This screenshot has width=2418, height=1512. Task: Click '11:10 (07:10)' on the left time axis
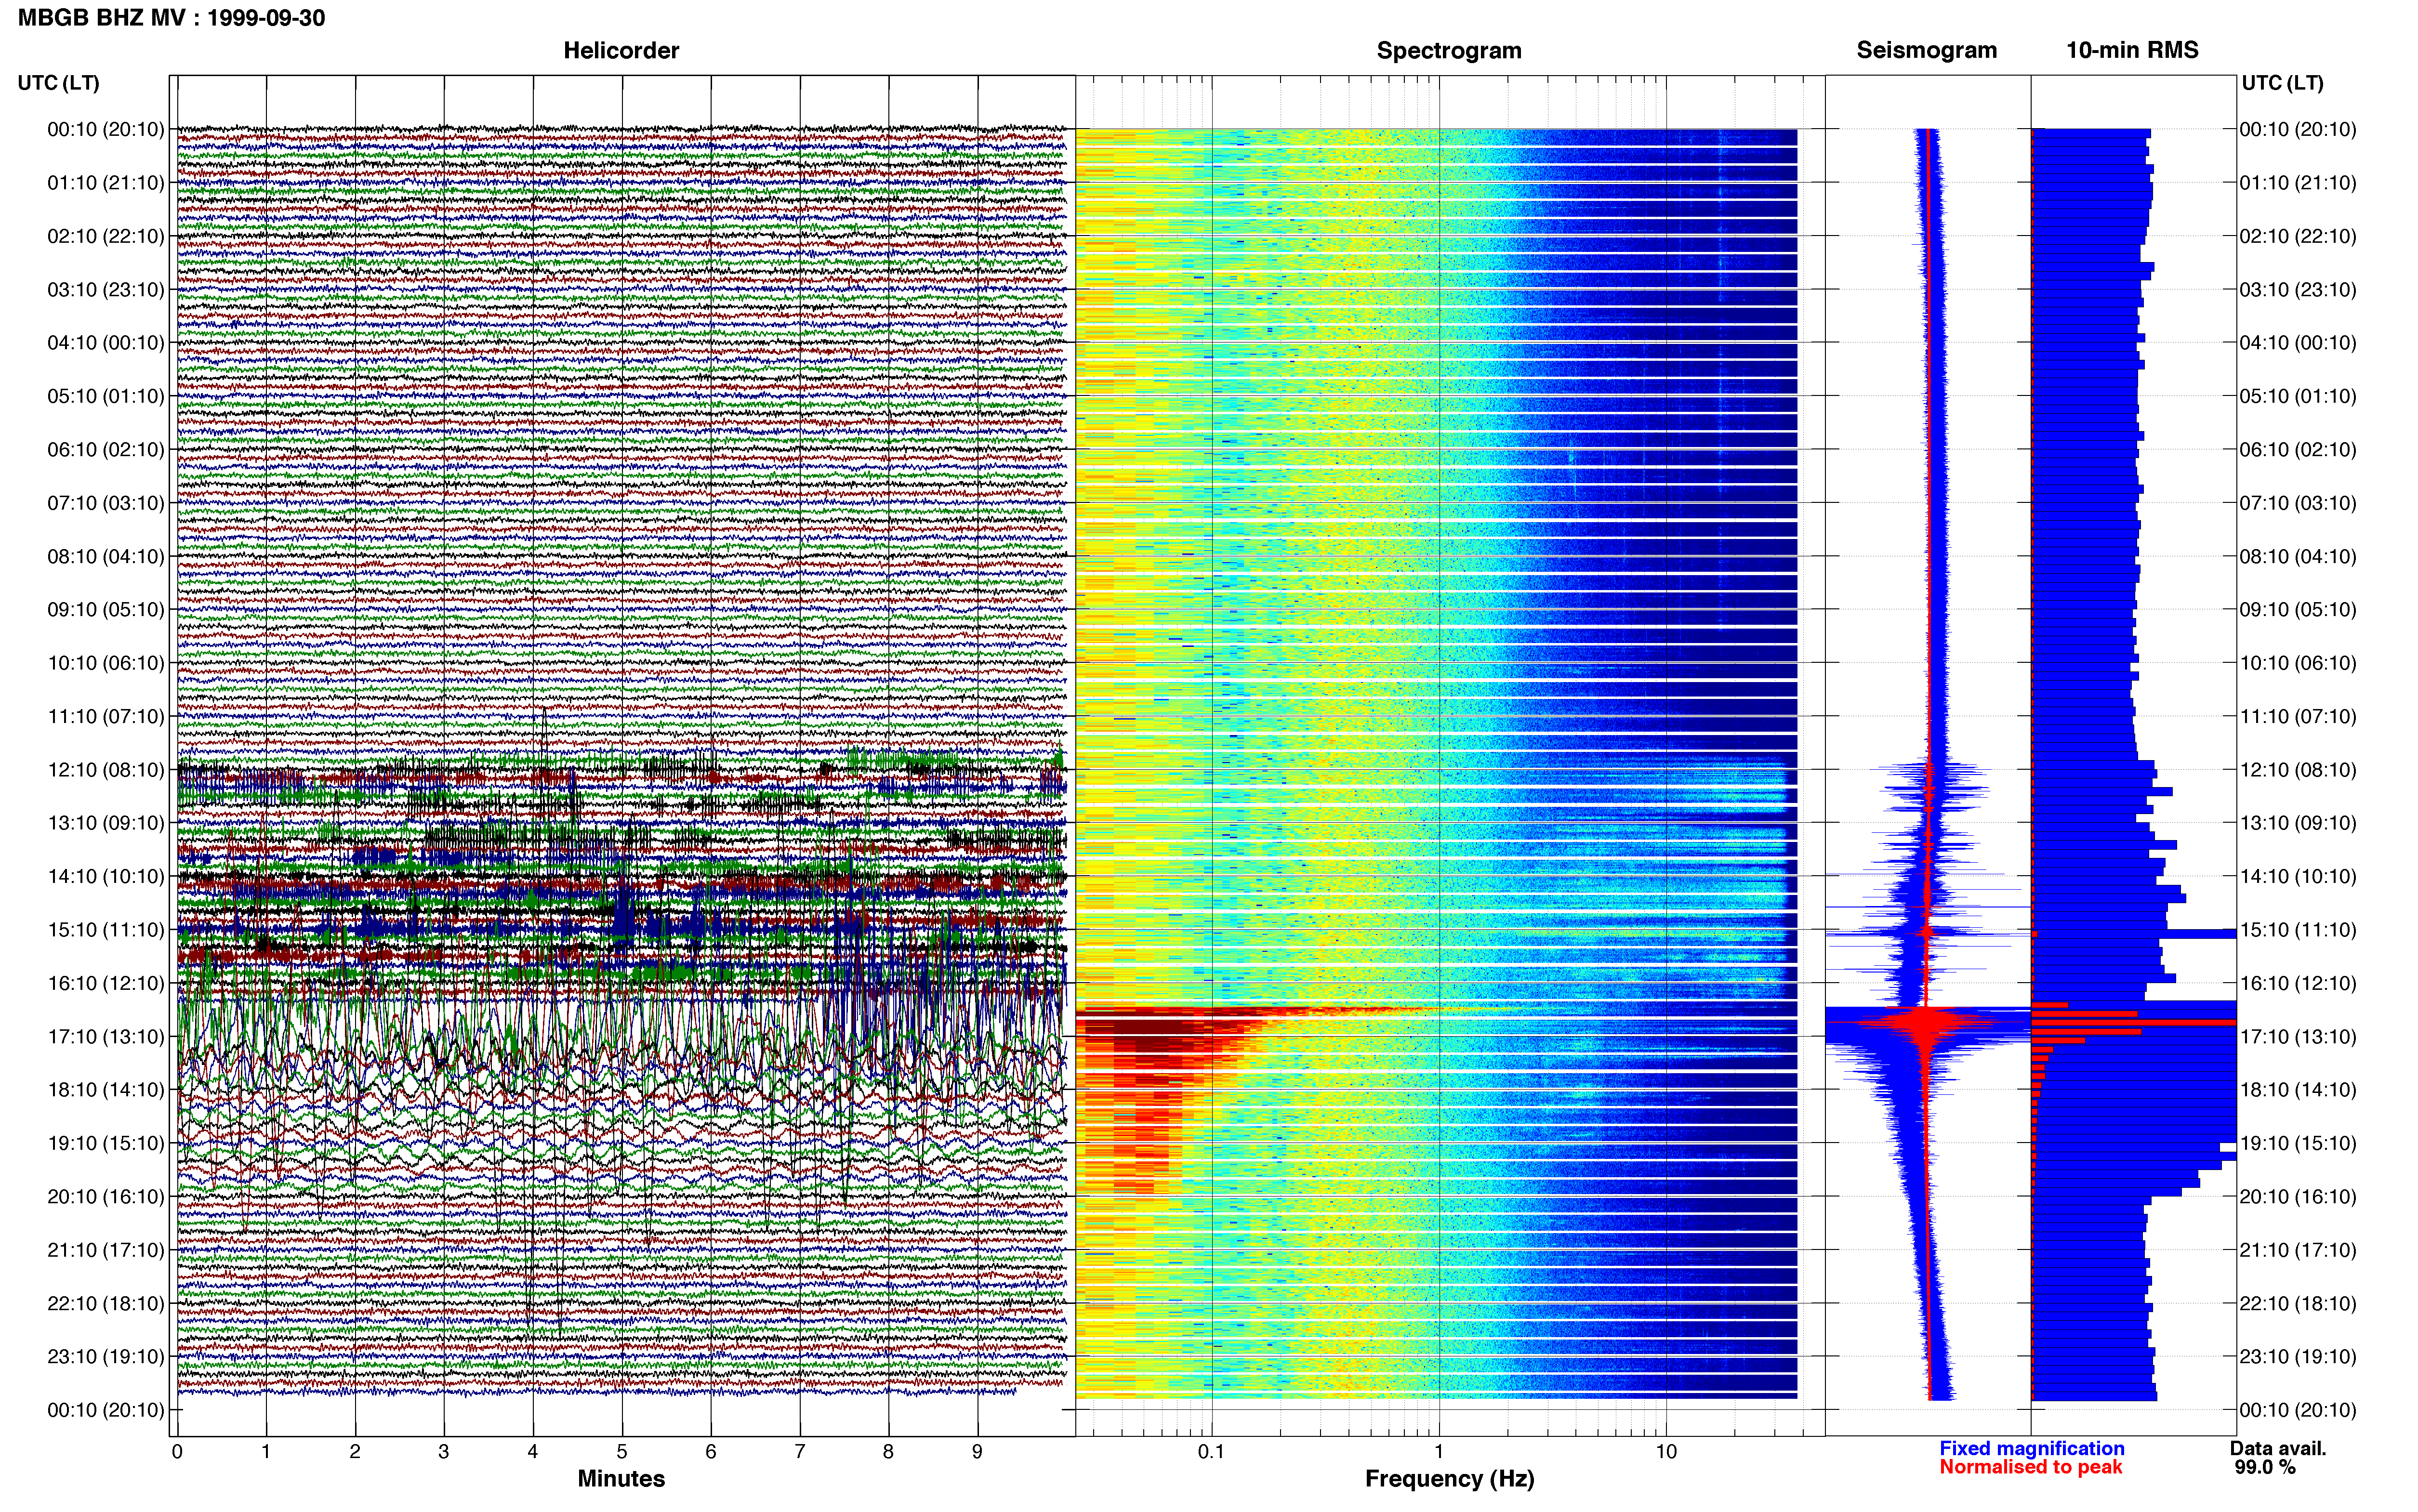[x=106, y=716]
